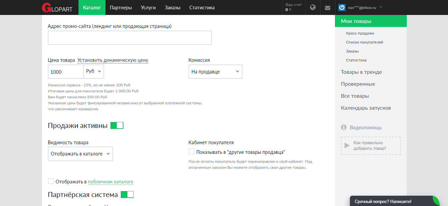The height and width of the screenshot is (206, 448).
Task: Open the globe language icon
Action: pyautogui.click(x=313, y=7)
